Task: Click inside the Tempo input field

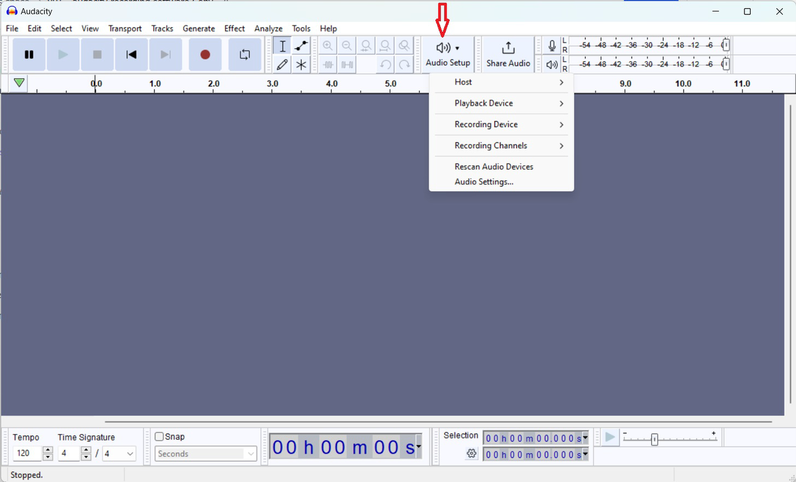Action: (25, 453)
